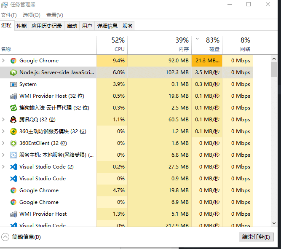The image size is (281, 249).
Task: Click the System process icon
Action: coord(13,84)
